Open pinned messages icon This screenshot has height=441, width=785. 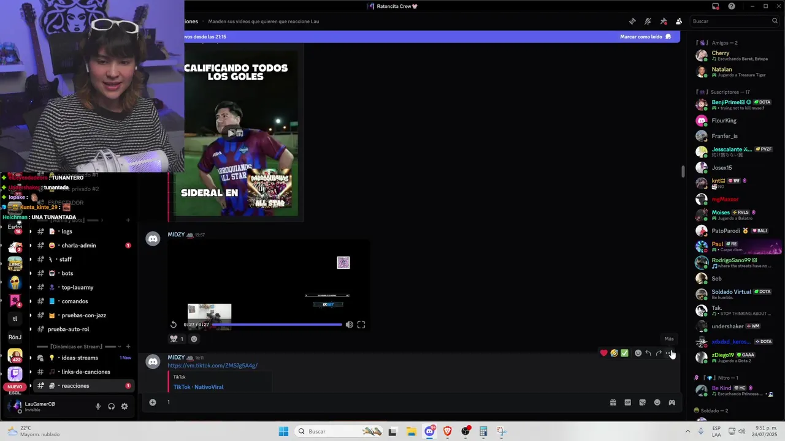tap(664, 21)
